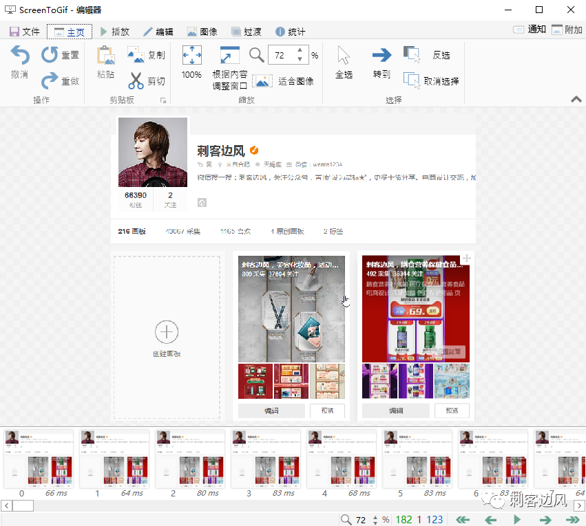Switch to the Statistics (统计) tab
Viewport: 586px width, 526px height.
click(291, 32)
